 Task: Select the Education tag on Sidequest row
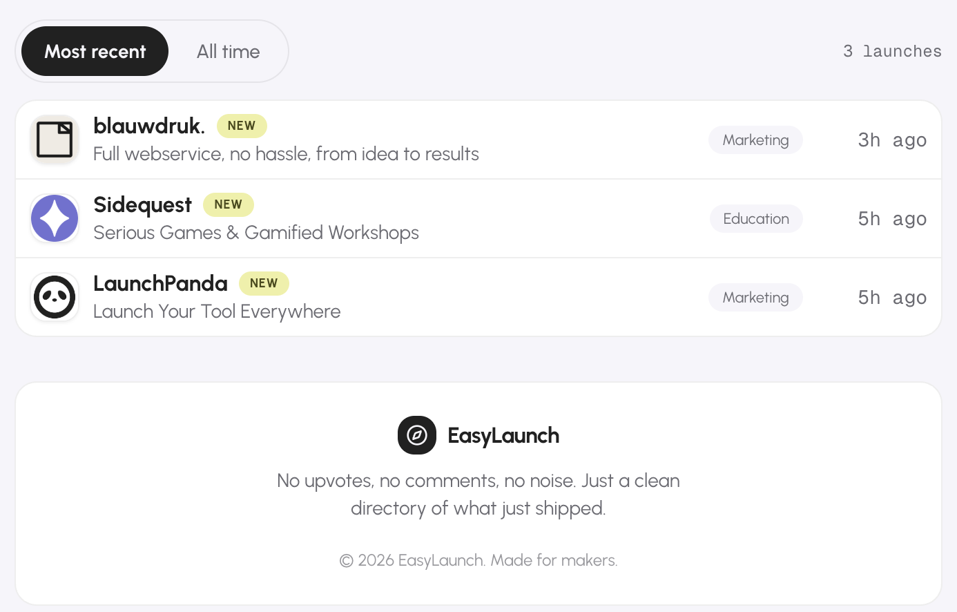[x=756, y=218]
